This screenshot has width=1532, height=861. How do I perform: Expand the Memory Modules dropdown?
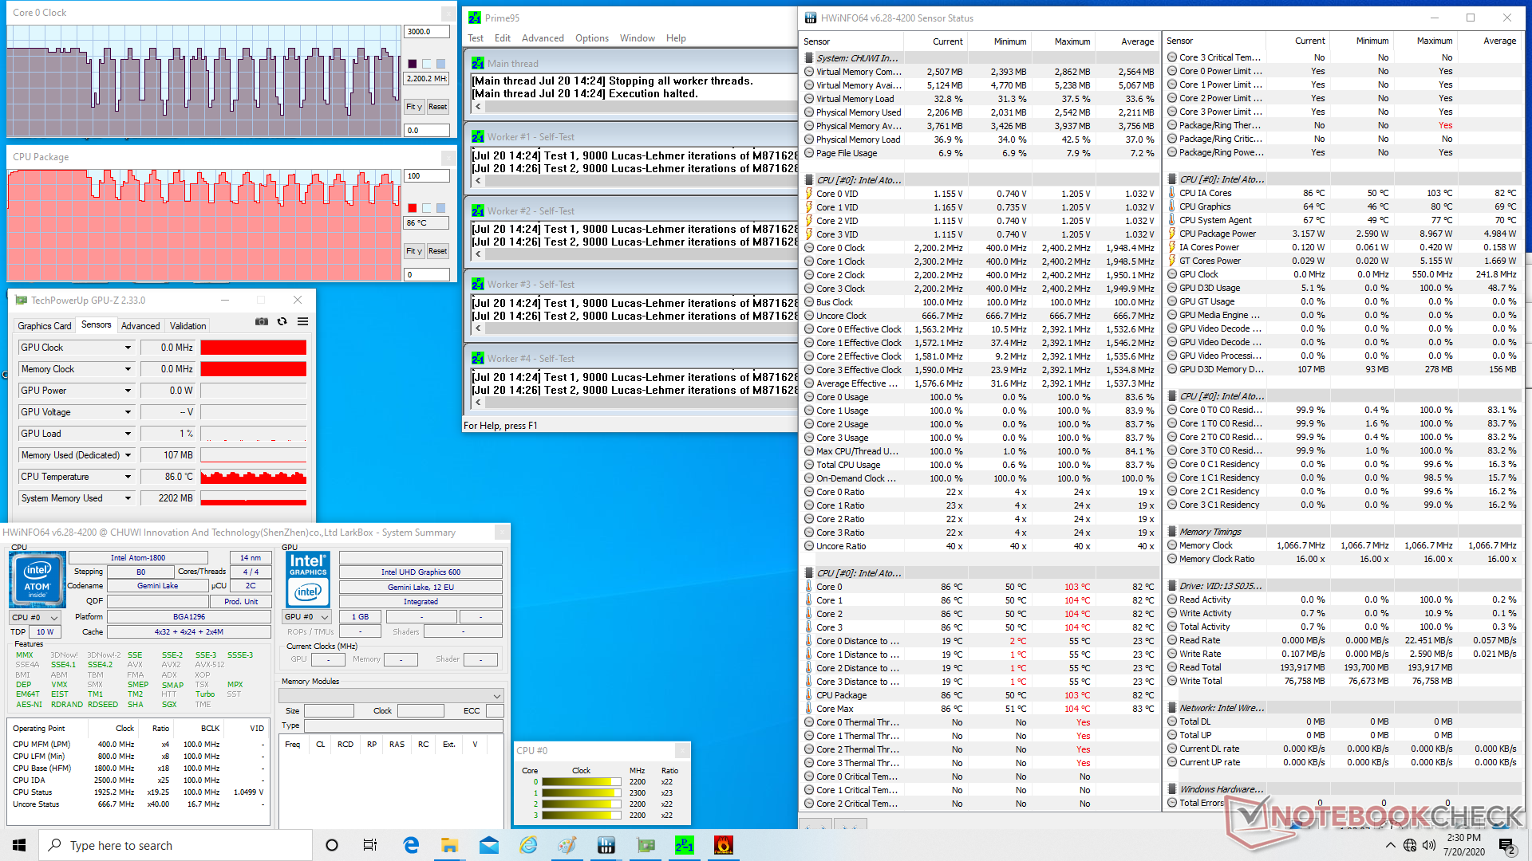(x=496, y=696)
